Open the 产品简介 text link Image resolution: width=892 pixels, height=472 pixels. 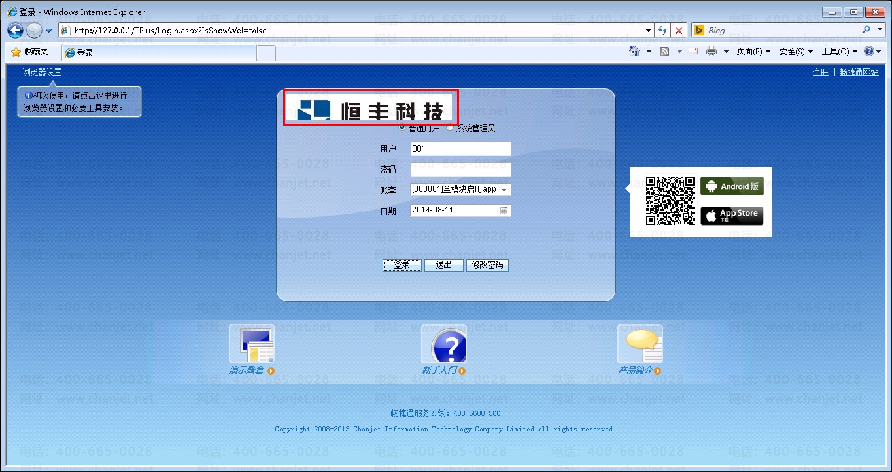636,371
